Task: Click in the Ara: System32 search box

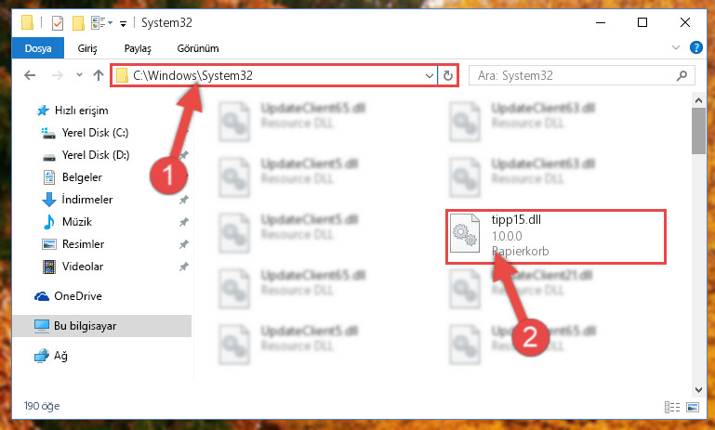Action: 575,75
